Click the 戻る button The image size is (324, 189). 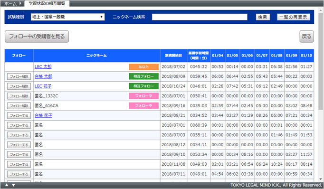coord(306,37)
